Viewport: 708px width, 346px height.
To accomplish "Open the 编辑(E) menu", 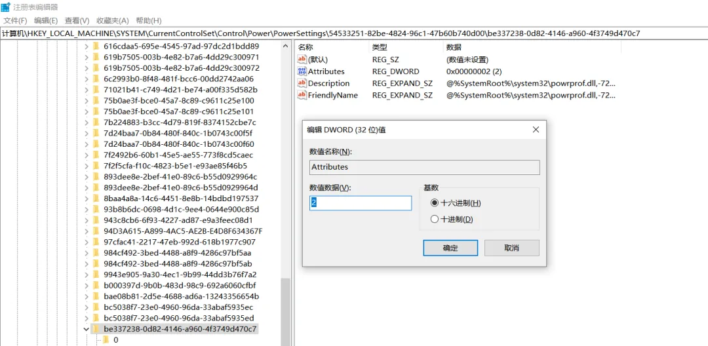I will [46, 20].
